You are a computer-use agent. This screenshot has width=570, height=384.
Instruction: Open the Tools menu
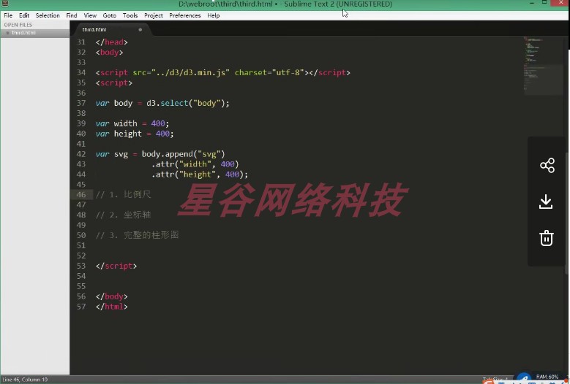click(x=130, y=15)
